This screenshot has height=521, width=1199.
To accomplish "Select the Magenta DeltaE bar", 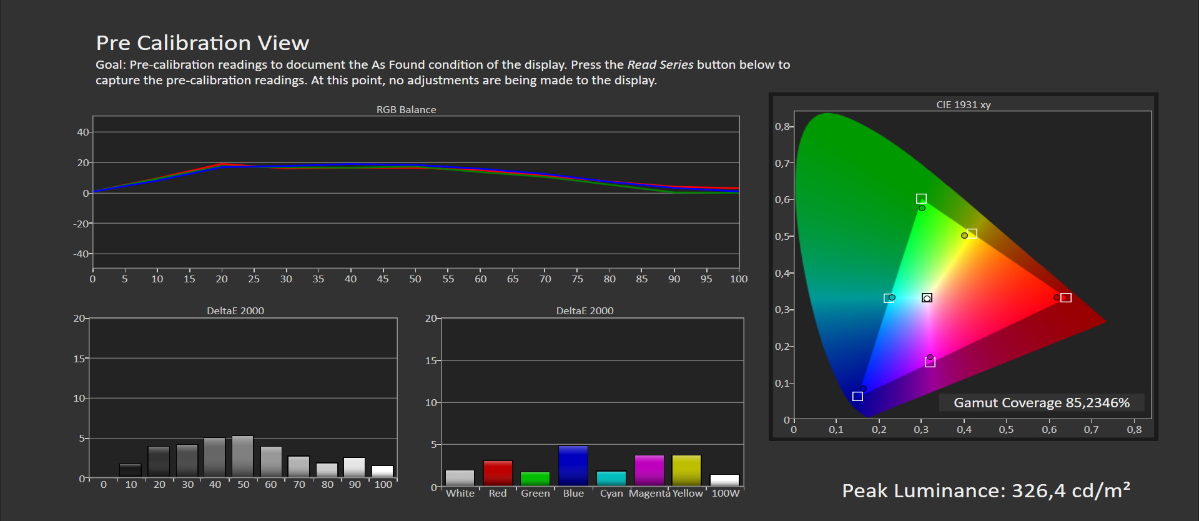I will [649, 470].
